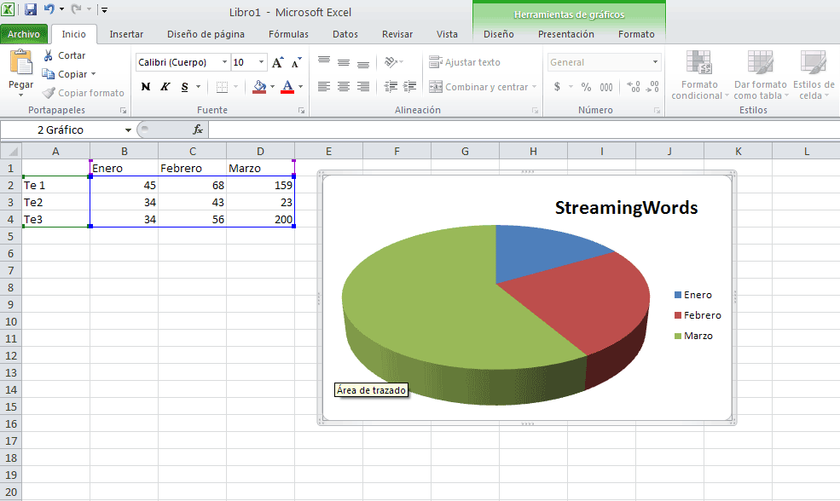Click the Copiar icon
Screen dimensions: 840x501
[49, 74]
